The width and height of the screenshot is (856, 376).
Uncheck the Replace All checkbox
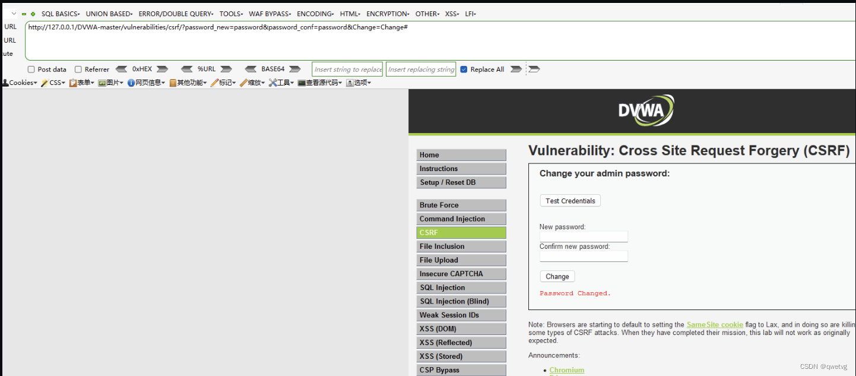tap(464, 69)
